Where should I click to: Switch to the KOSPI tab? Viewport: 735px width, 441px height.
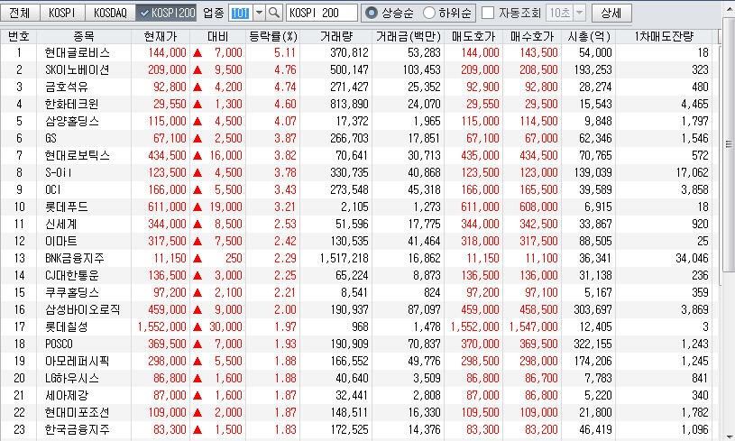point(62,13)
